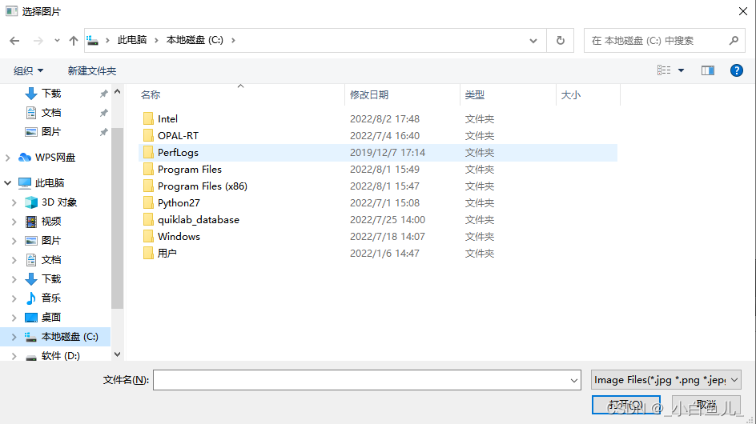Select the quiklab_database folder icon
The height and width of the screenshot is (424, 756).
click(x=148, y=220)
